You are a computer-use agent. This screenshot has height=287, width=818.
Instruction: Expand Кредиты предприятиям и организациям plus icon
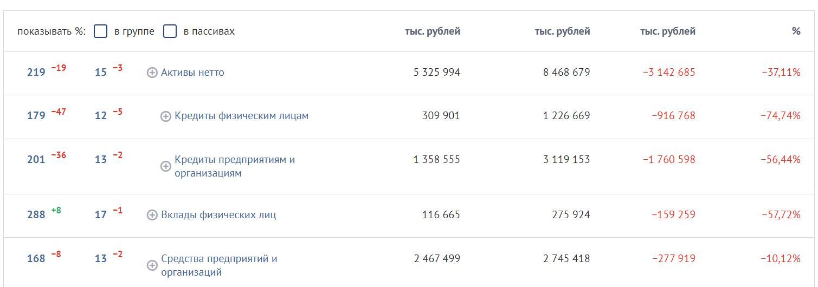coord(166,166)
